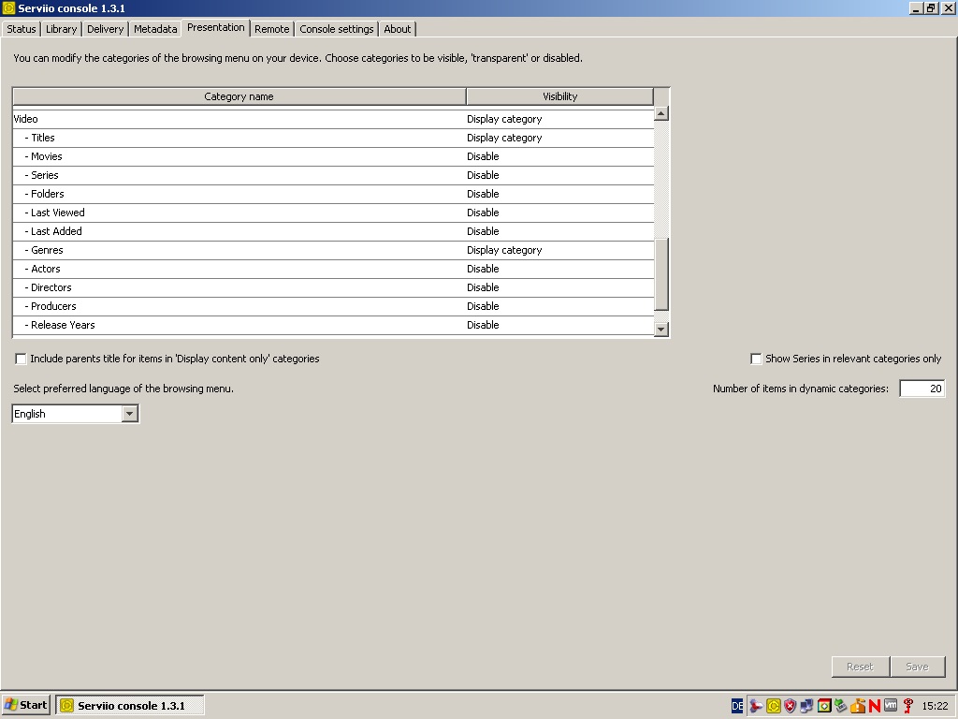The height and width of the screenshot is (719, 958).
Task: Enable 'Include parents title for items' checkbox
Action: [x=21, y=359]
